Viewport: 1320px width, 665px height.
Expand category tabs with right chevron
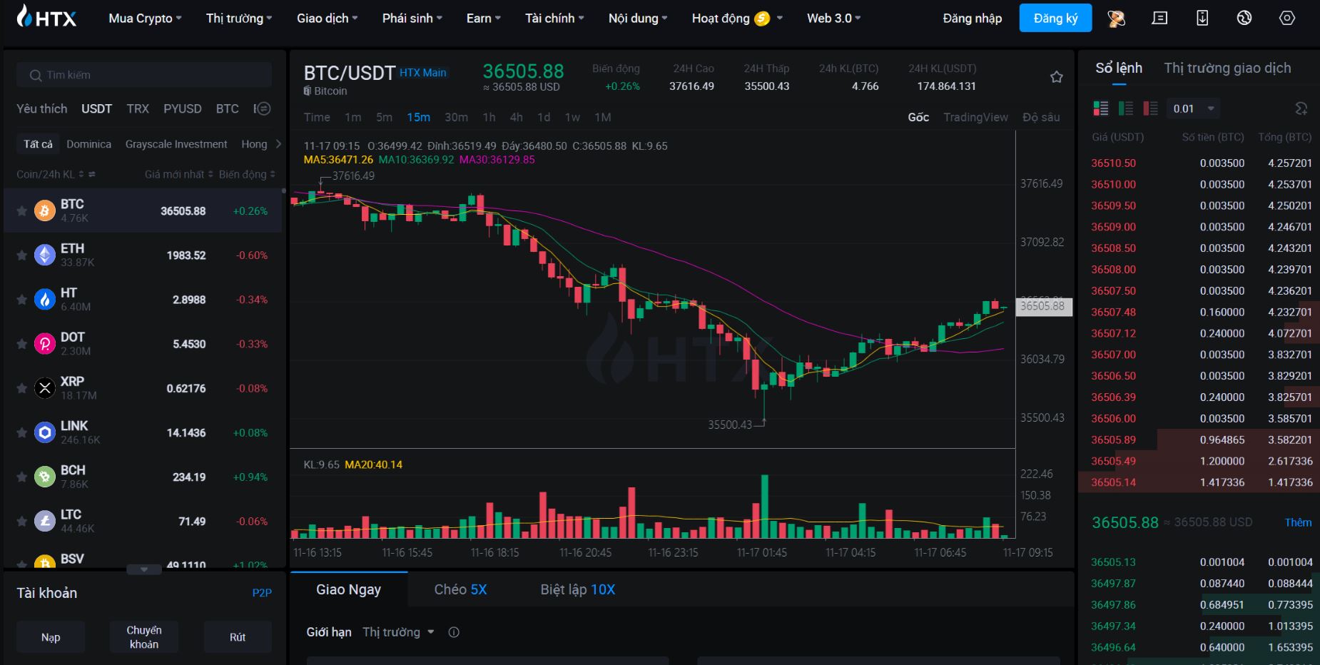click(278, 144)
